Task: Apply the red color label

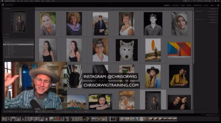Action: pyautogui.click(x=84, y=112)
